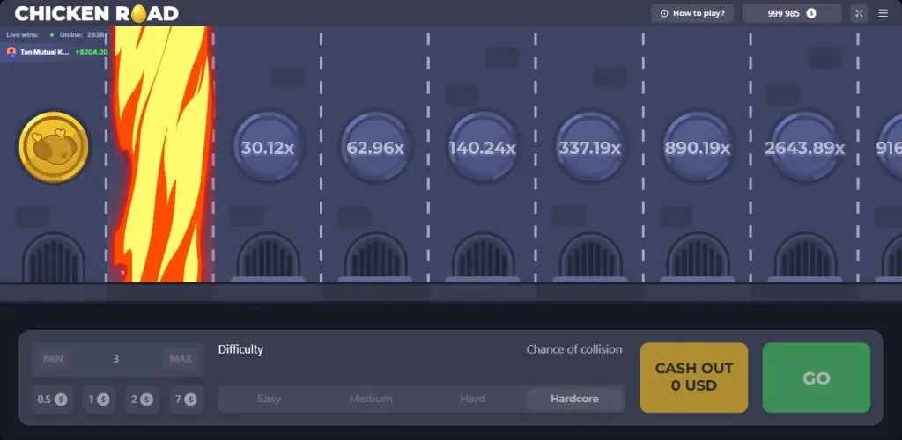The height and width of the screenshot is (440, 902).
Task: Select Hard difficulty
Action: (473, 399)
